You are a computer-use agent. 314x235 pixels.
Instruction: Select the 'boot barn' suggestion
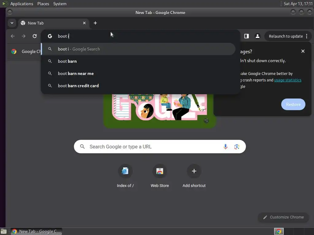pos(138,61)
